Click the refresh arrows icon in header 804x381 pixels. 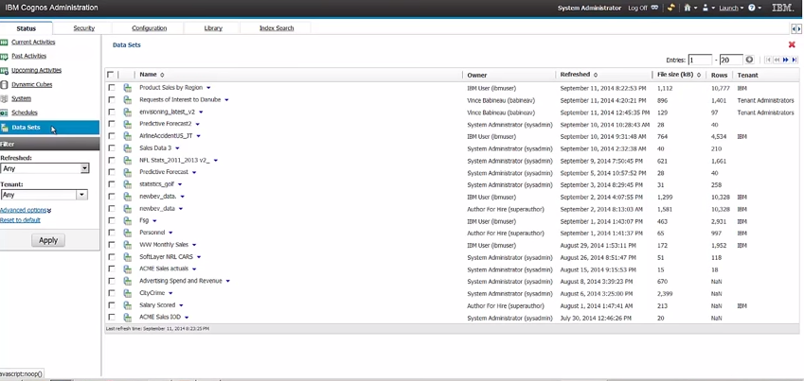tap(670, 8)
